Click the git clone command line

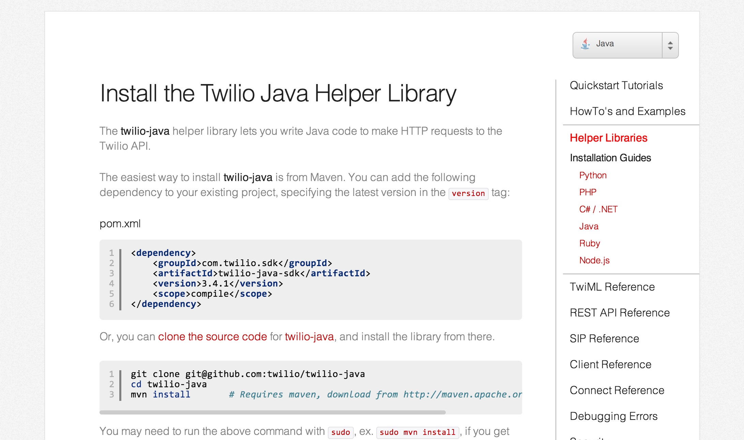(248, 374)
